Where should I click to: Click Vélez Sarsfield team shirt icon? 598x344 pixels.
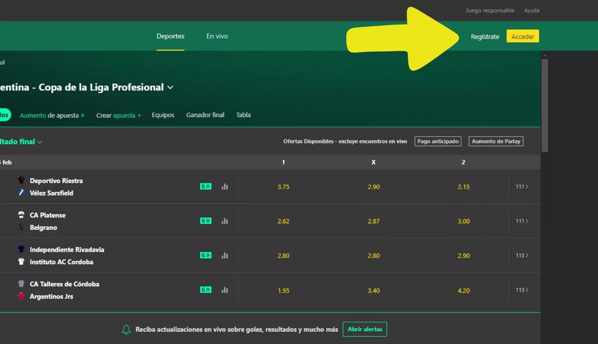pos(21,192)
